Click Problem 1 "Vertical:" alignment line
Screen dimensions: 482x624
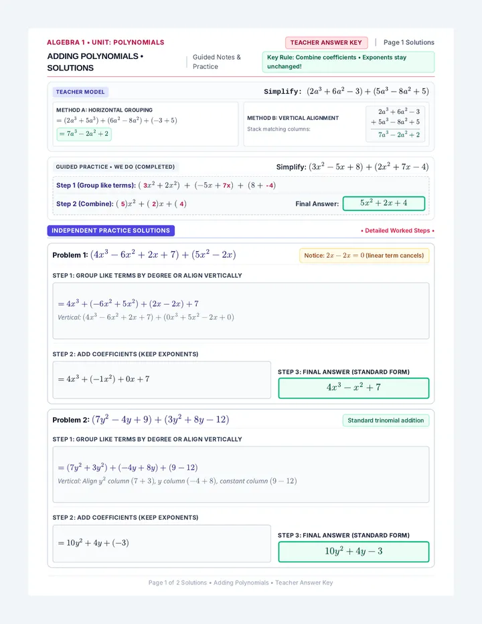coord(146,317)
